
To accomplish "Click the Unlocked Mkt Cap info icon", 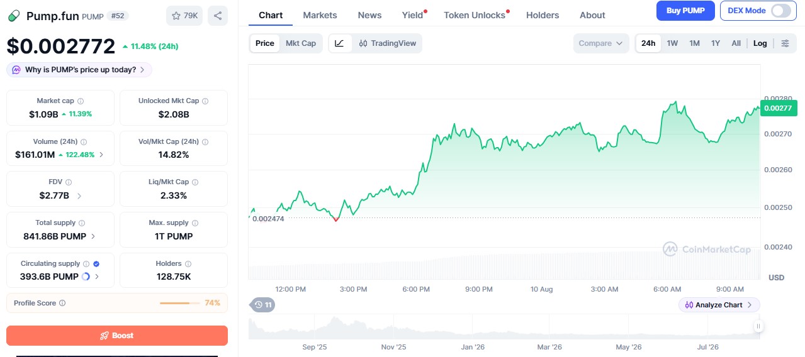I will click(x=205, y=101).
